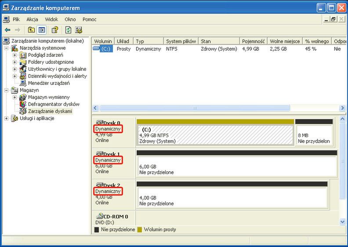Click the Up one level folder icon
Image resolution: width=348 pixels, height=247 pixels.
pos(31,30)
